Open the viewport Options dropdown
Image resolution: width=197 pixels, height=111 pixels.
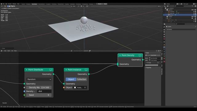point(159,6)
